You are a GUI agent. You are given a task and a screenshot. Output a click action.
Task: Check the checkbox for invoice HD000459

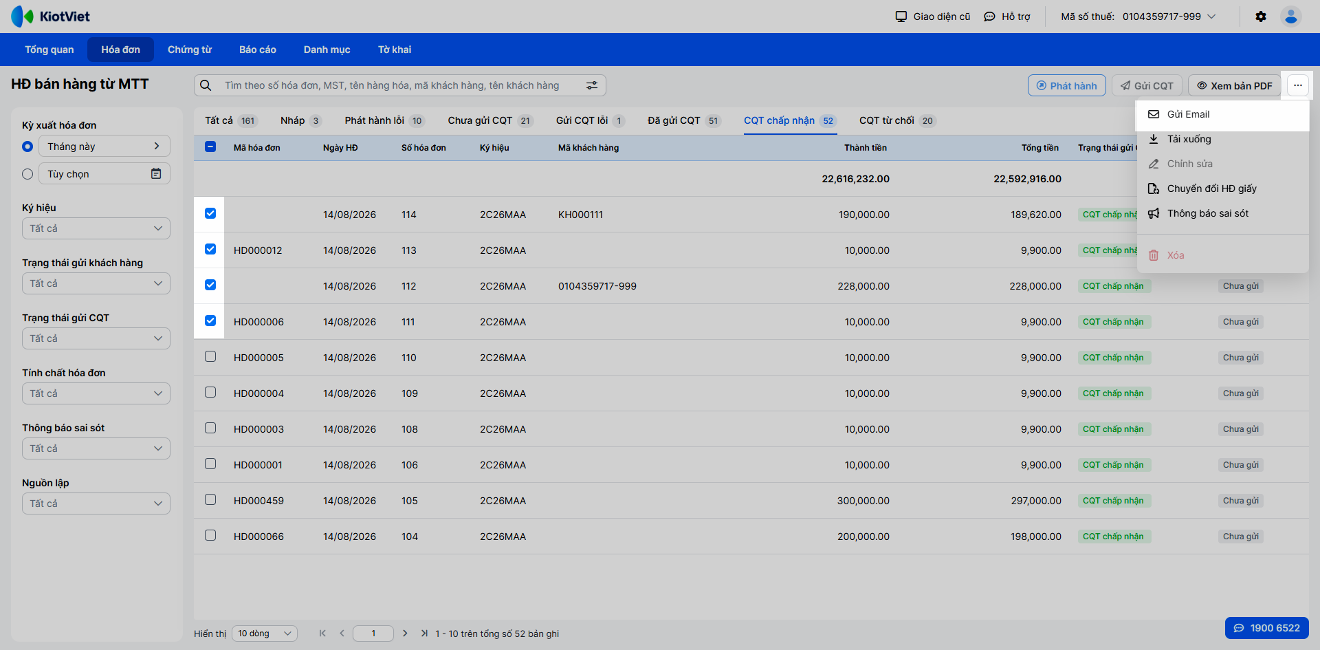coord(210,499)
